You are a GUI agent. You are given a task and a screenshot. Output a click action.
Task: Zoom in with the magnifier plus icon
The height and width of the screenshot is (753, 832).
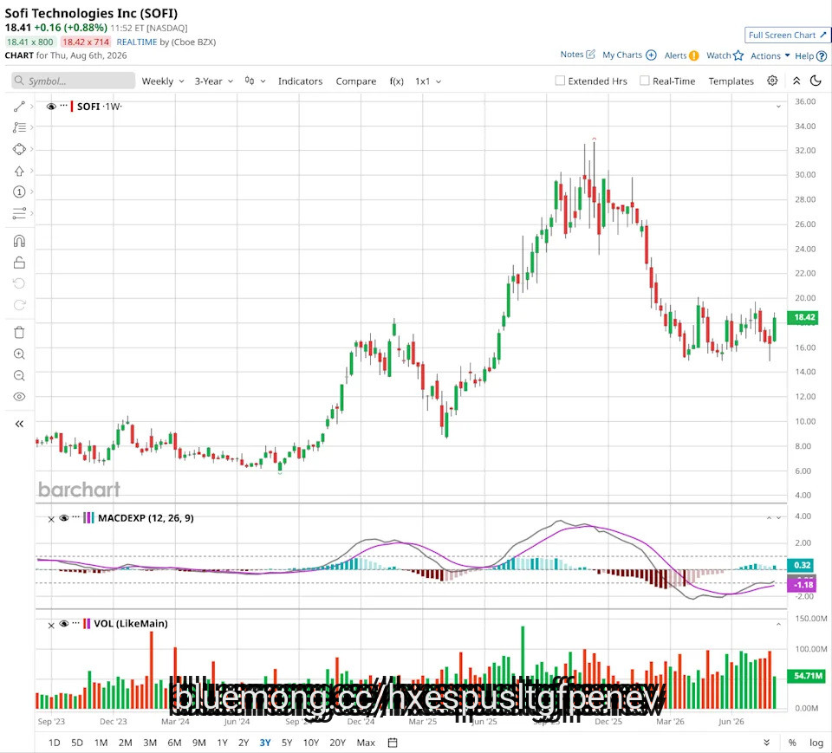[19, 354]
